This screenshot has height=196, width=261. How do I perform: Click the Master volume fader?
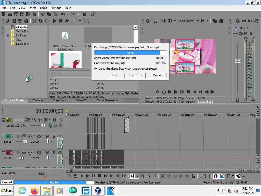238,61
